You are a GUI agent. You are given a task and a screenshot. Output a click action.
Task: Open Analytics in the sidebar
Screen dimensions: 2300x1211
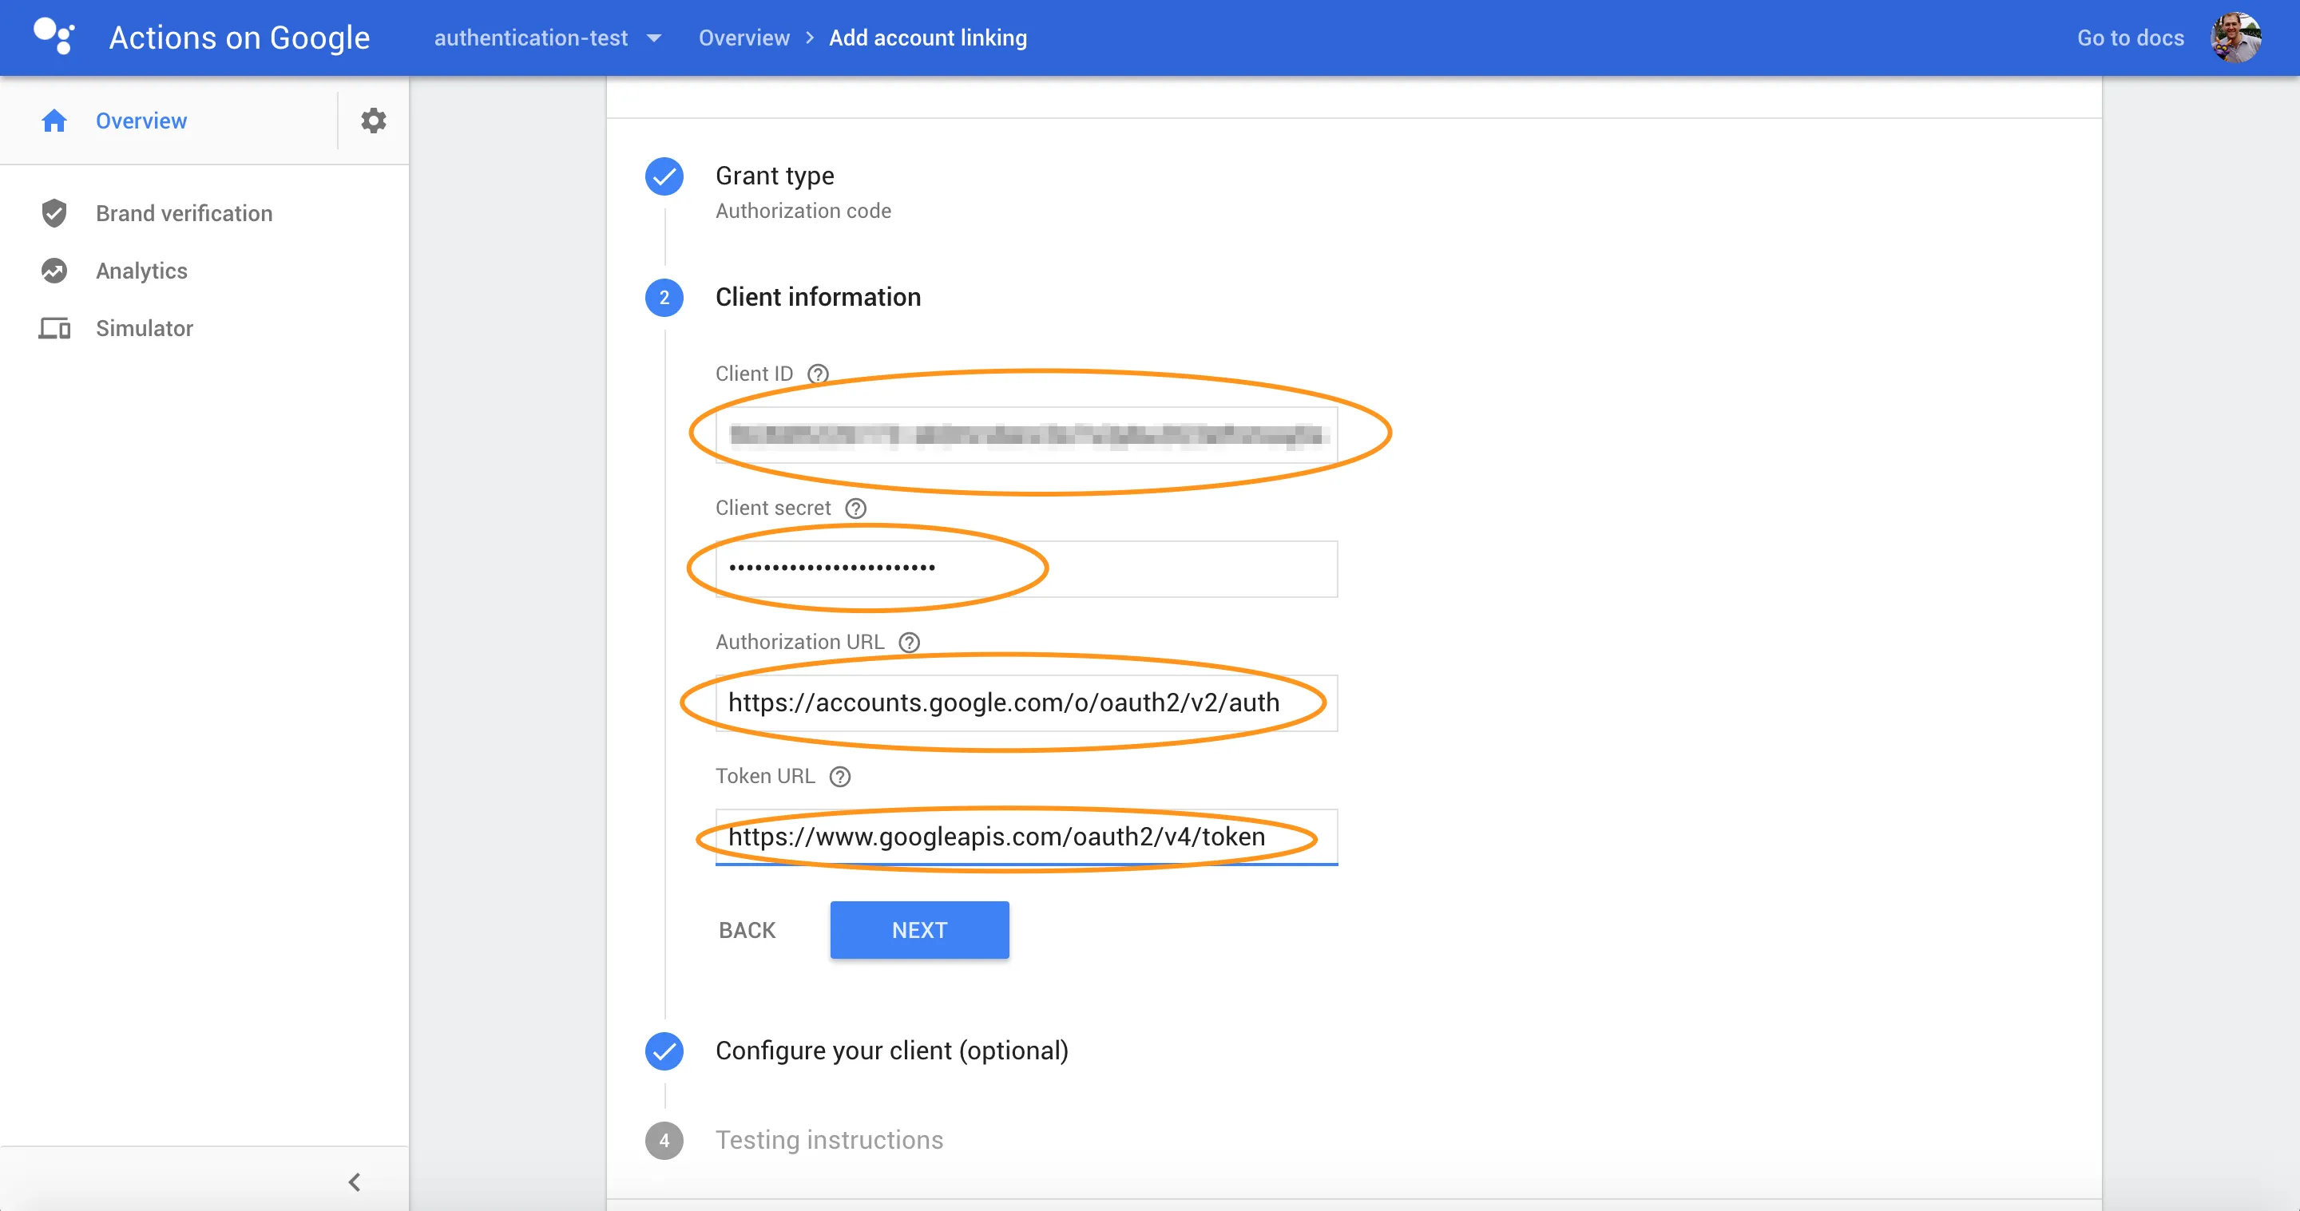point(141,271)
